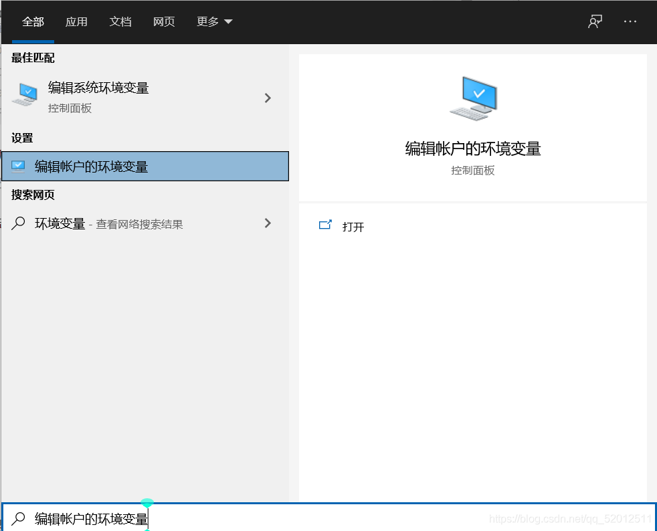This screenshot has height=531, width=657.
Task: Click the search box magnifier icon
Action: pyautogui.click(x=19, y=518)
